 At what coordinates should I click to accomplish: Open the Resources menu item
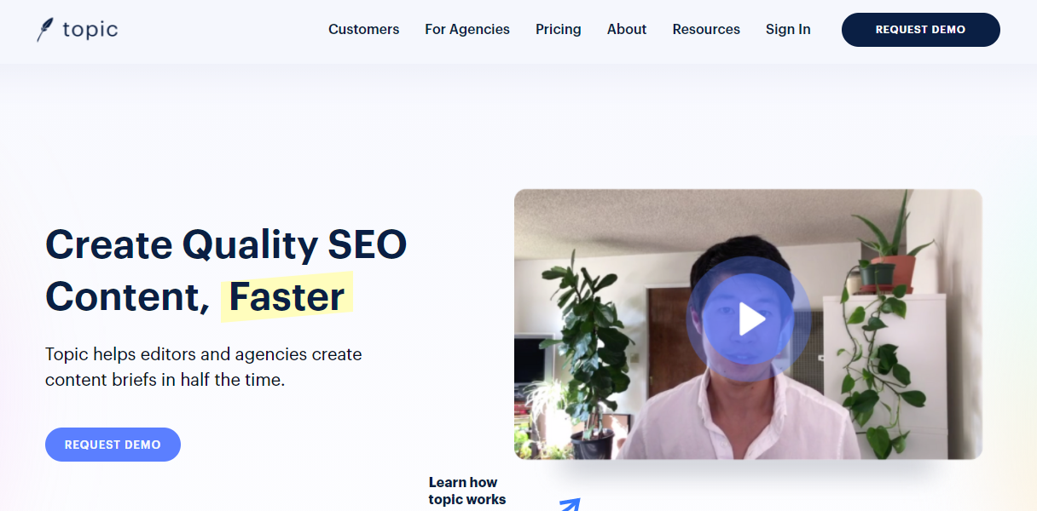(706, 30)
